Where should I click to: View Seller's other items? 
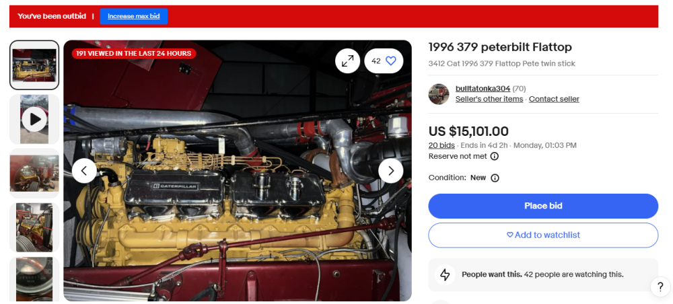[x=489, y=99]
